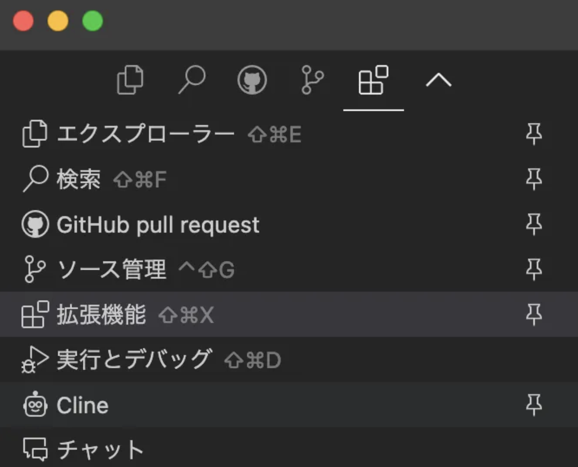
Task: Collapse the panel with the chevron arrow
Action: coord(439,80)
